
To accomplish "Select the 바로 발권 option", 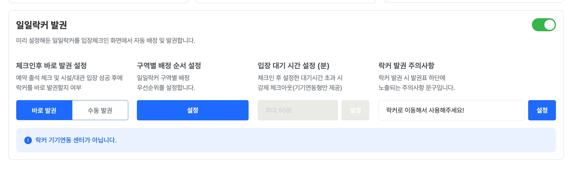I will tap(44, 110).
